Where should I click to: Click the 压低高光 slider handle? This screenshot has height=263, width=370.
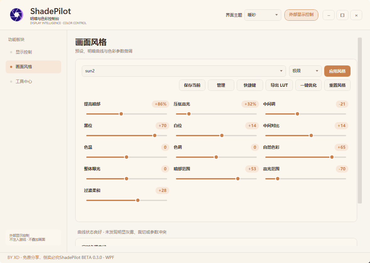pos(189,114)
